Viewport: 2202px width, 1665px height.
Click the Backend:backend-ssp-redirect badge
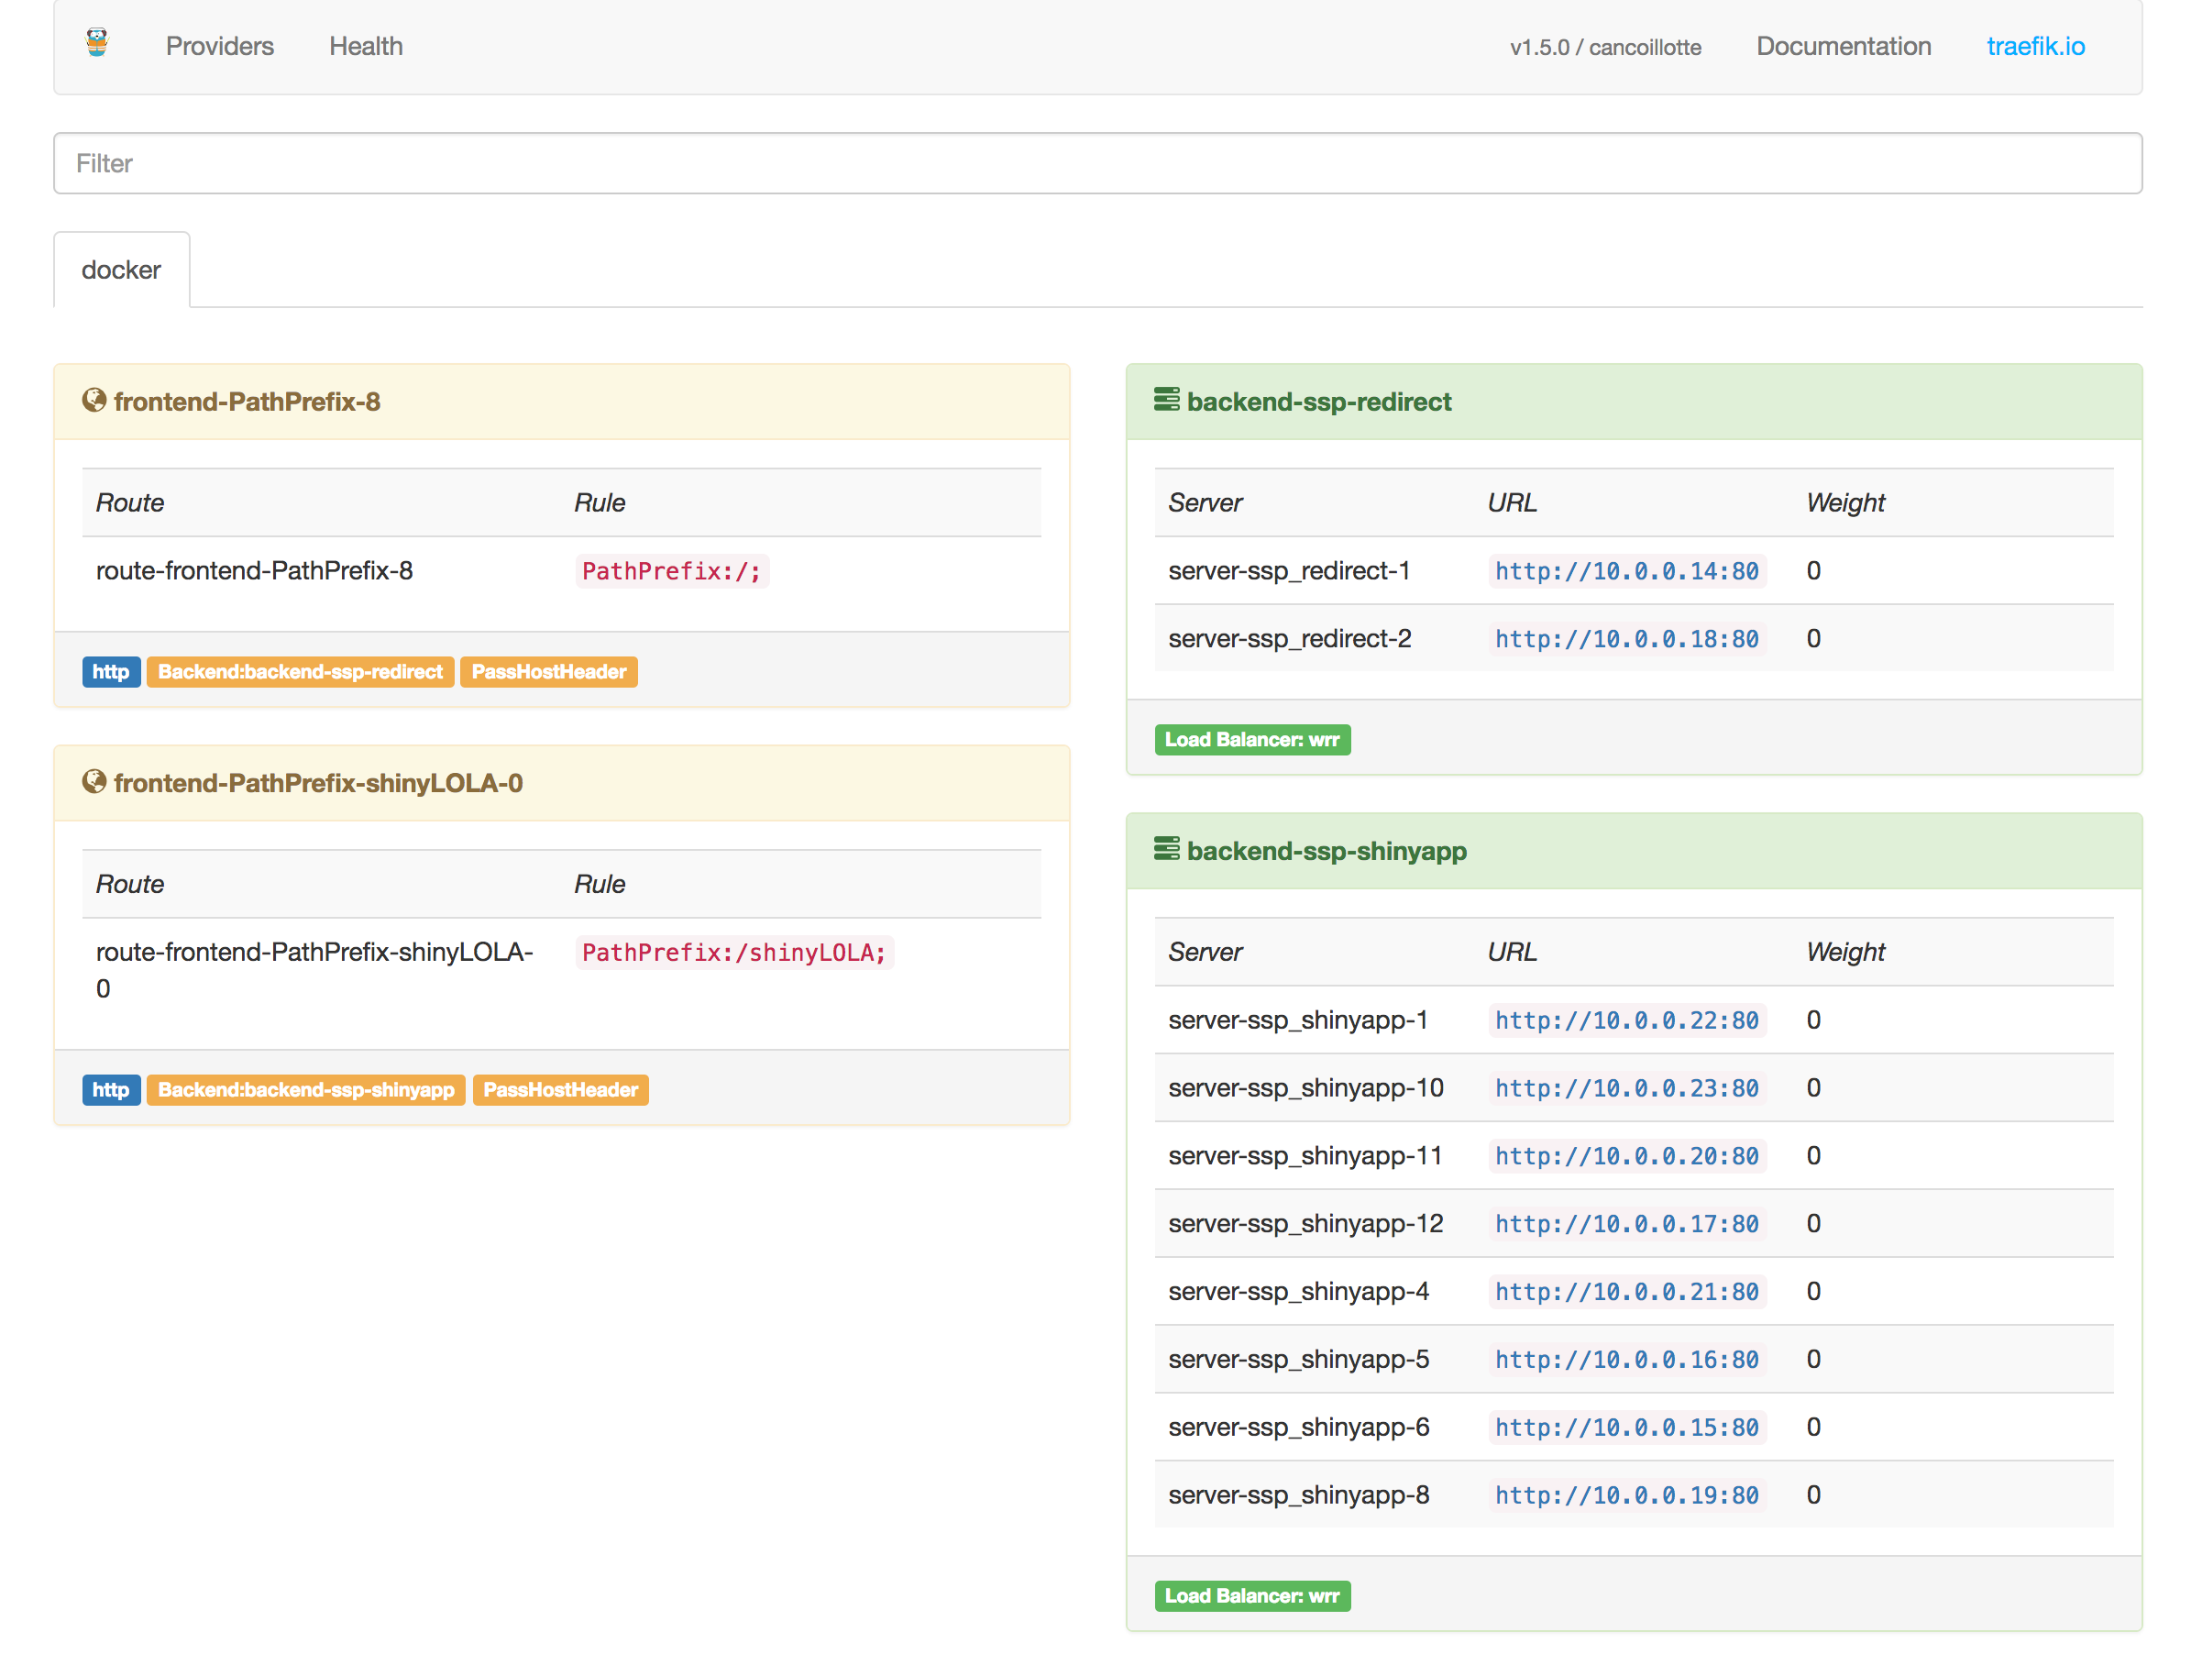300,671
